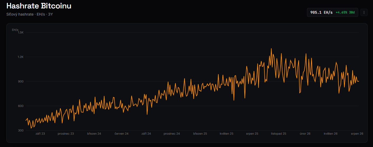Click the září 23 x-axis label
The image size is (373, 147).
[x=40, y=134]
